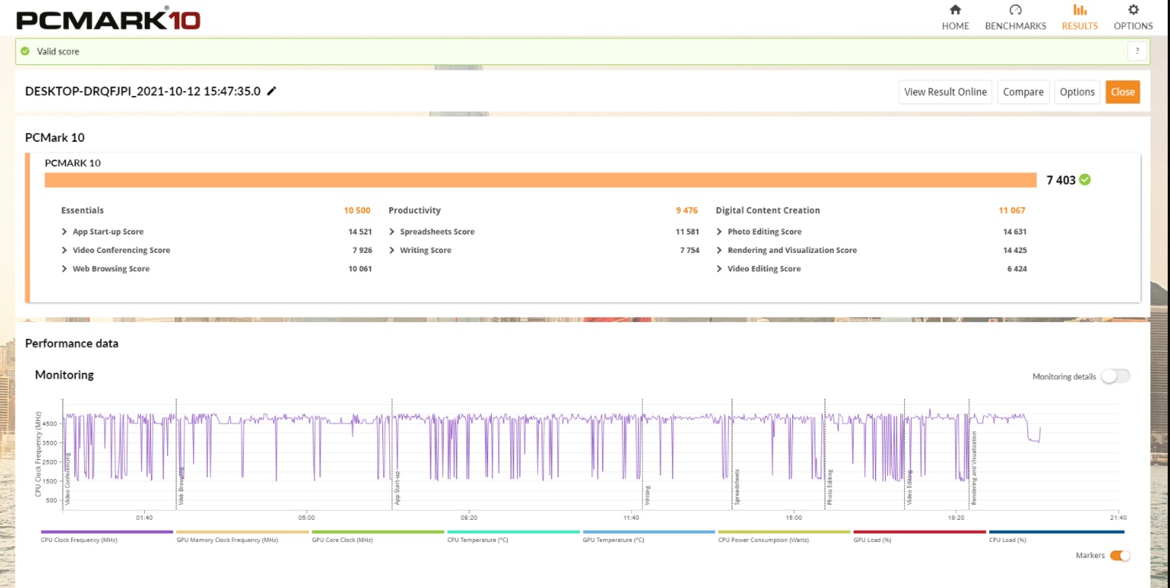The height and width of the screenshot is (588, 1170).
Task: Click the Productivity heading
Action: [415, 210]
